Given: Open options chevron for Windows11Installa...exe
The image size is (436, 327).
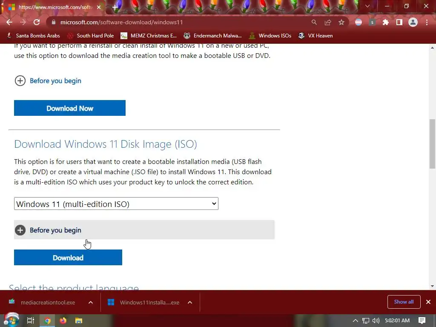Looking at the screenshot, I should coord(190,302).
